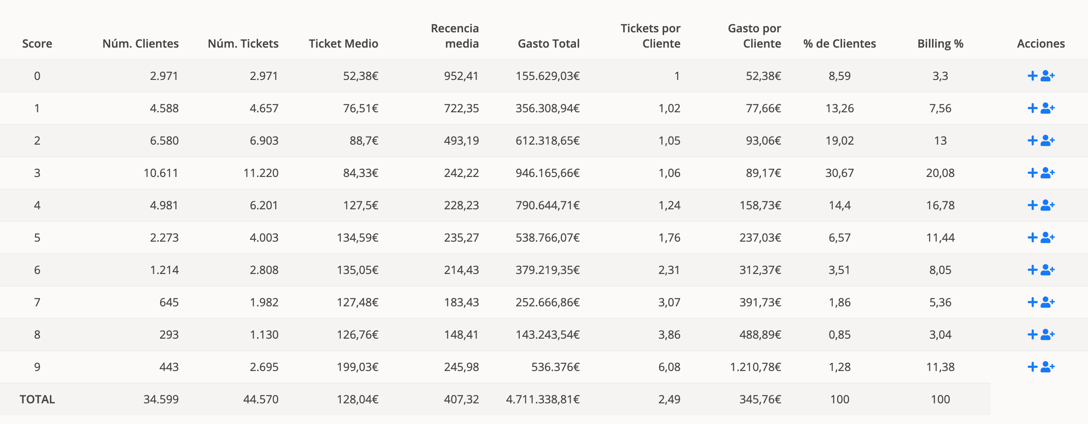This screenshot has width=1088, height=424.
Task: Click the plus icon for Score 6
Action: 1032,270
